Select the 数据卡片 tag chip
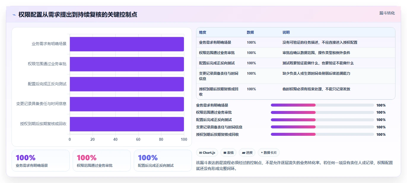The image size is (407, 183). pos(269,153)
